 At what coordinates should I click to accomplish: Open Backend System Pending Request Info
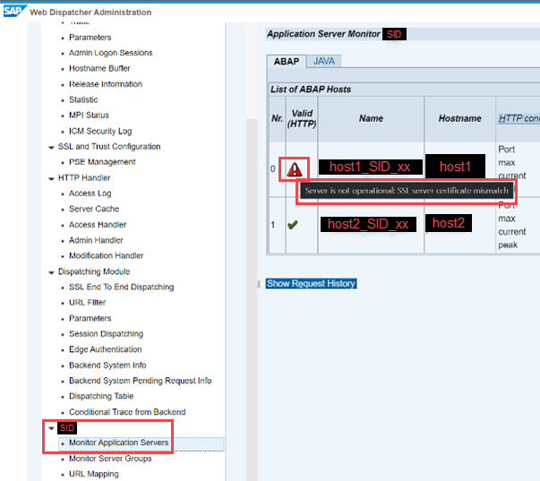click(141, 381)
